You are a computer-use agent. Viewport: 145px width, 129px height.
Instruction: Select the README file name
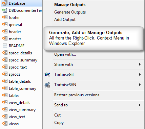click(17, 46)
